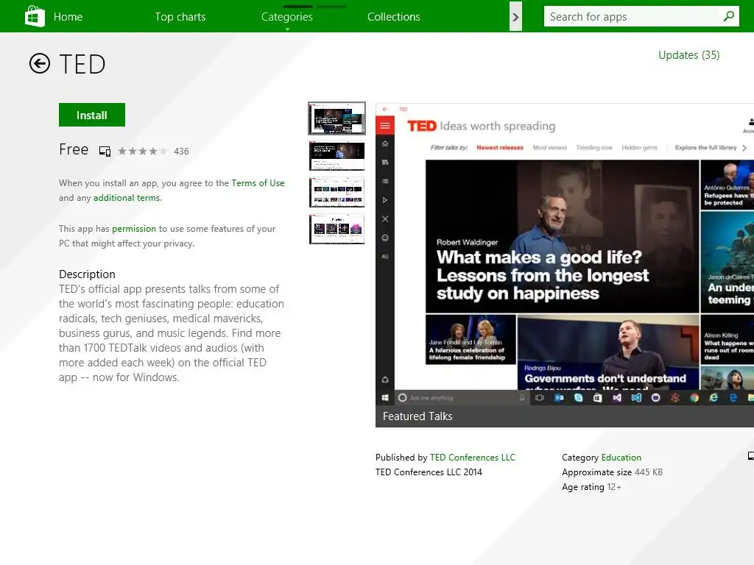Click the nav bar scroll-right arrow
754x565 pixels.
point(515,17)
